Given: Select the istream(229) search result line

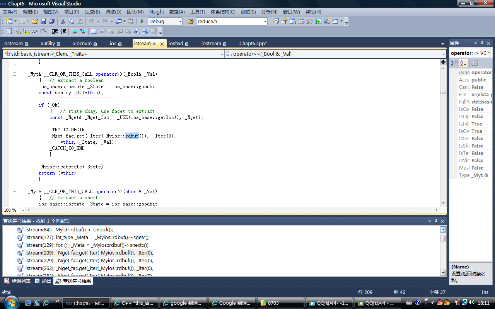Looking at the screenshot, I should point(89,260).
